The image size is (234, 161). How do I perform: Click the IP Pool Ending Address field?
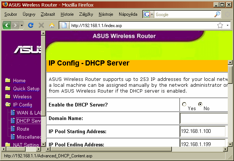click(203, 143)
